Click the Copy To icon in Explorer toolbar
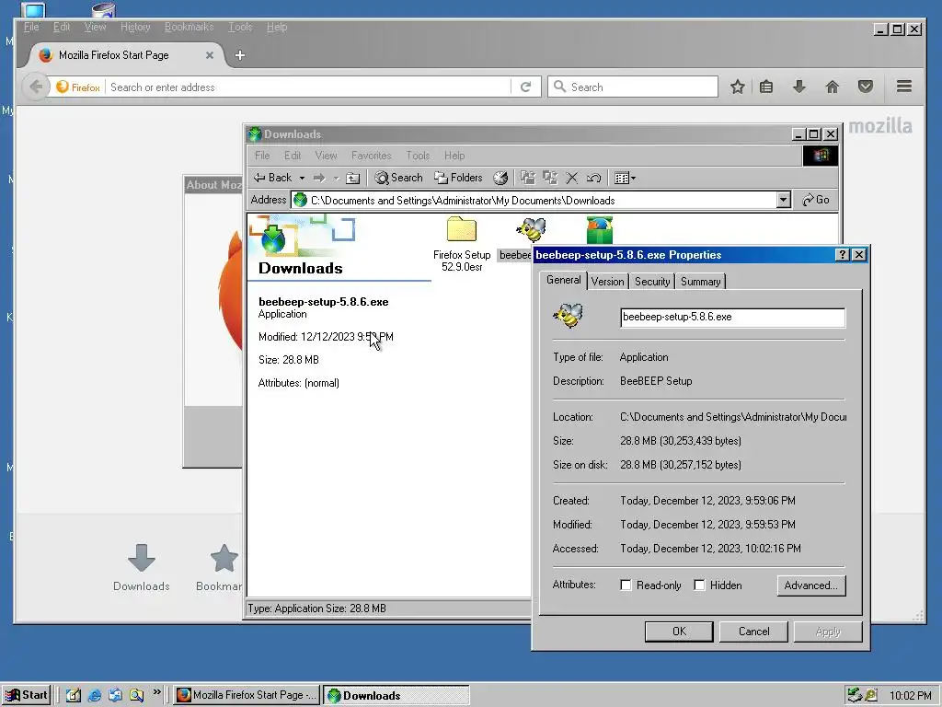The image size is (942, 707). pyautogui.click(x=550, y=178)
